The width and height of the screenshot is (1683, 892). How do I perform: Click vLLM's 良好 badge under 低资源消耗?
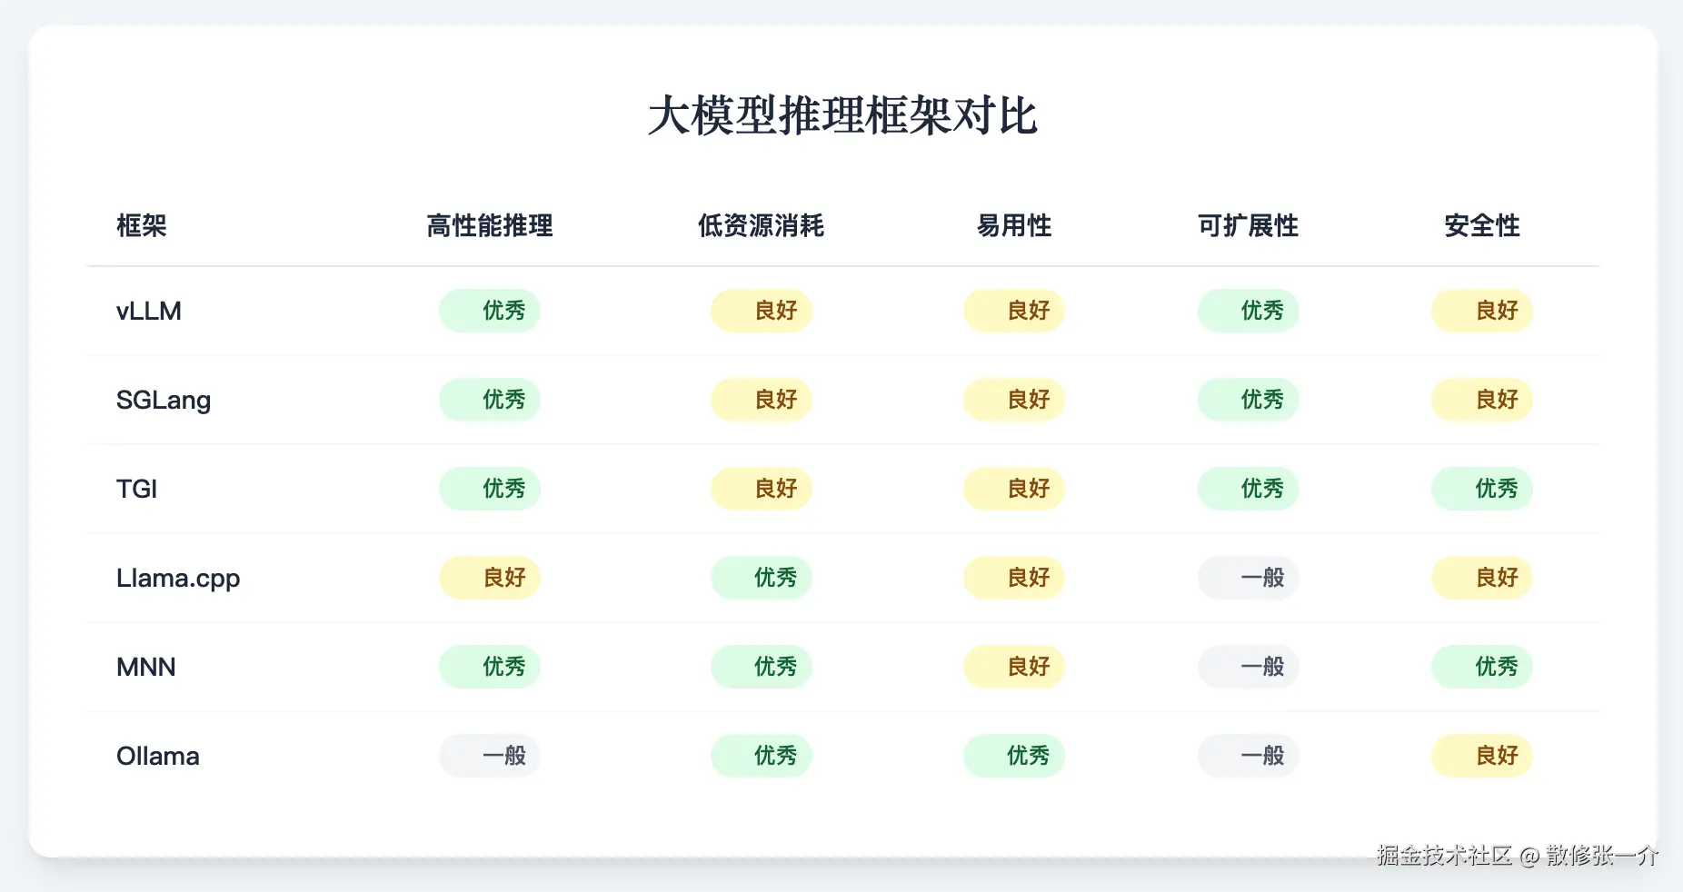click(x=761, y=311)
